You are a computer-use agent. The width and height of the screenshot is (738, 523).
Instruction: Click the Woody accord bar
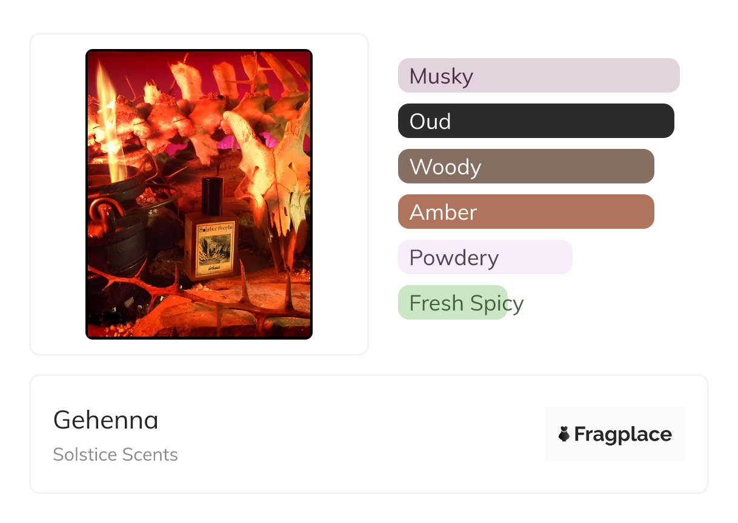[525, 166]
